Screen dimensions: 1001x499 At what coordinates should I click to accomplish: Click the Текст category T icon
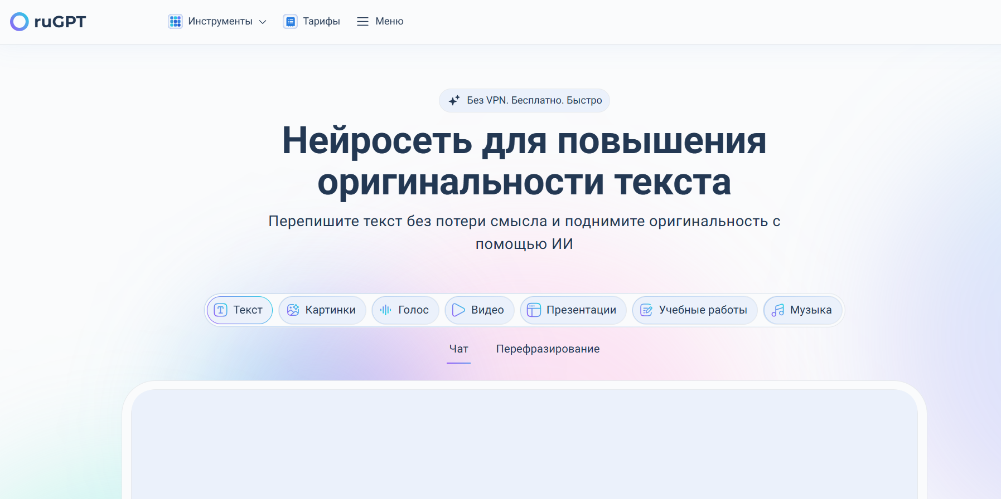click(x=221, y=310)
